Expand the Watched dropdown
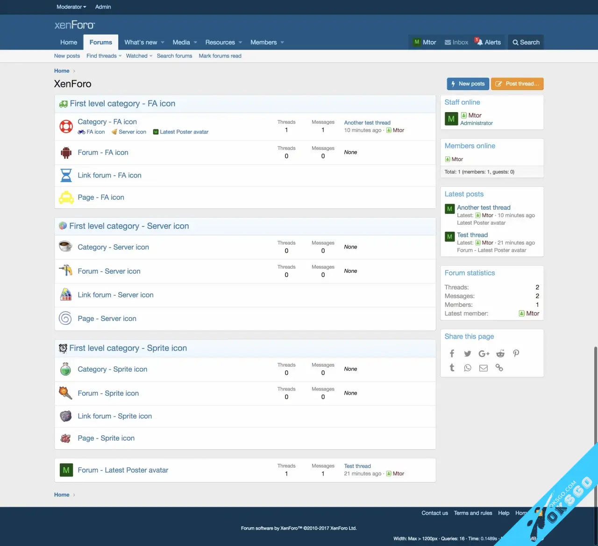This screenshot has height=546, width=598. point(139,56)
